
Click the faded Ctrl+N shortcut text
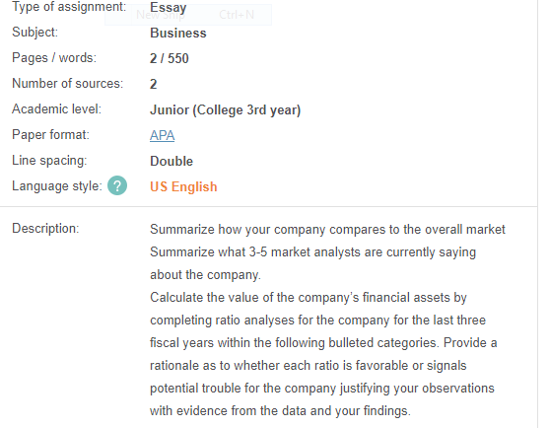[237, 15]
